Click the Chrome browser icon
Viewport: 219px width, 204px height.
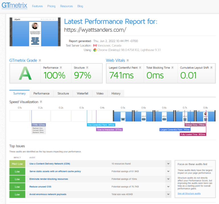coord(95,50)
